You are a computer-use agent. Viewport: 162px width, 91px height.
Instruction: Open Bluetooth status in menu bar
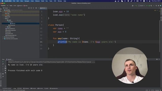coord(134,1)
